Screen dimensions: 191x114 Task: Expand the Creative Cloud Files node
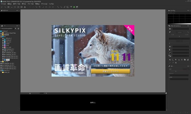point(1,33)
